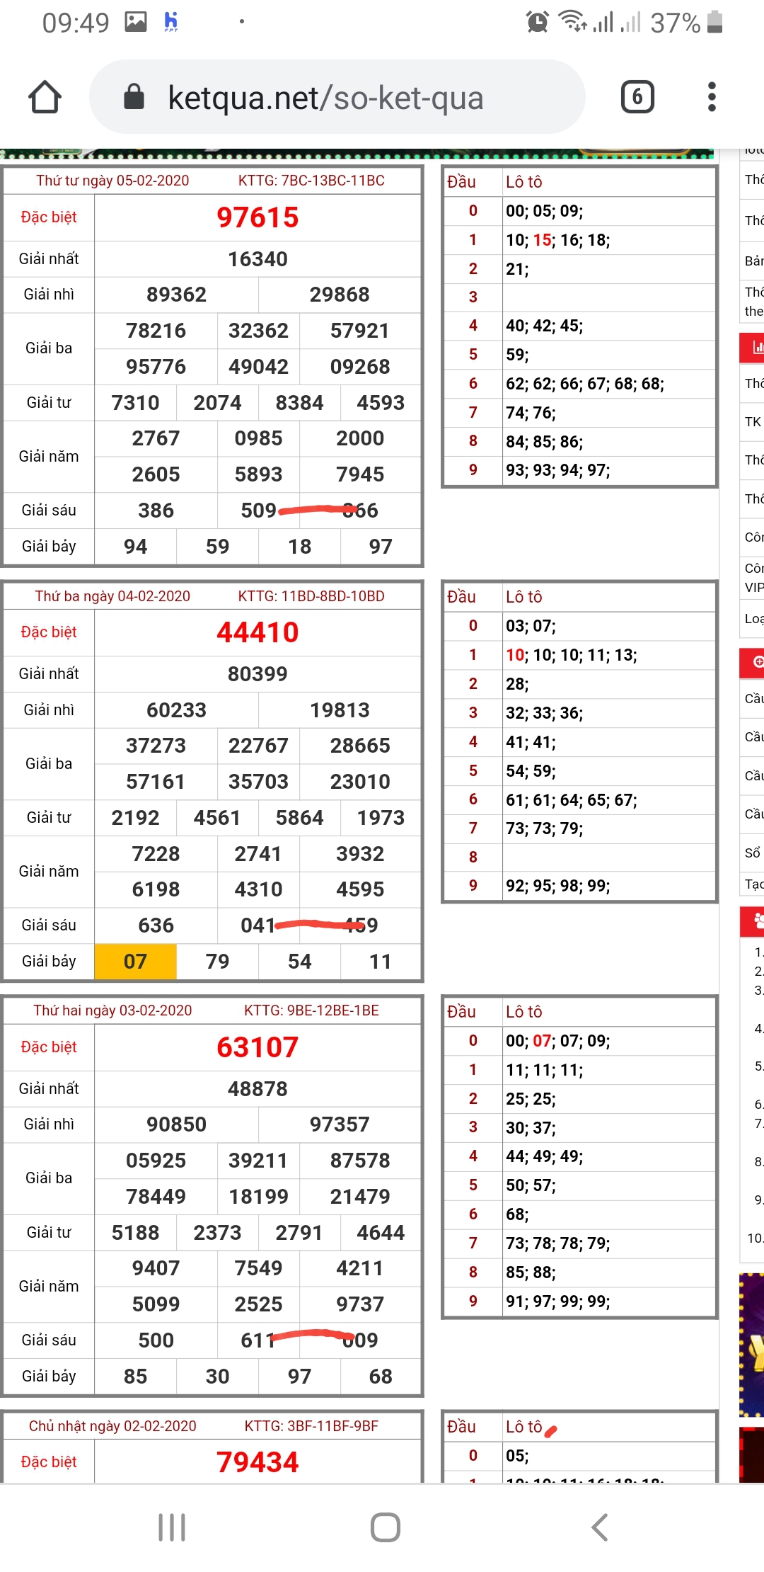The height and width of the screenshot is (1572, 764).
Task: Tap header 'Thứ hai ngày 03-02-2020'
Action: 112,1010
